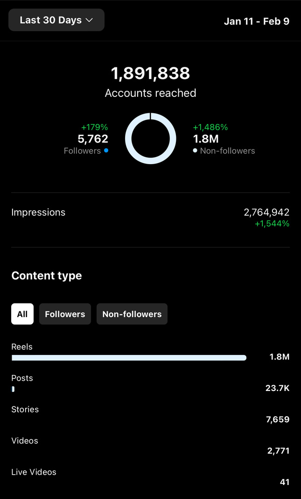The height and width of the screenshot is (499, 301).
Task: Select the Stories content type row
Action: point(25,410)
